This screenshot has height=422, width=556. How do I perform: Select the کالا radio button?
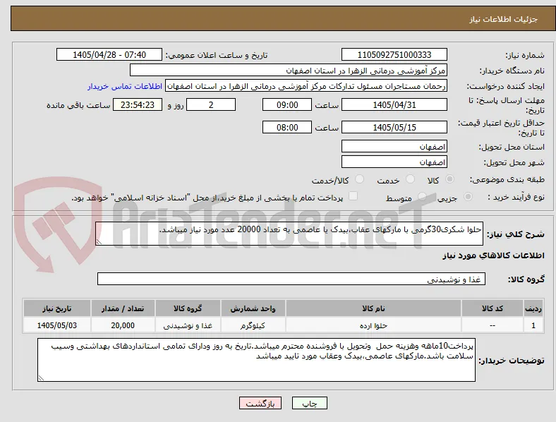pyautogui.click(x=449, y=179)
